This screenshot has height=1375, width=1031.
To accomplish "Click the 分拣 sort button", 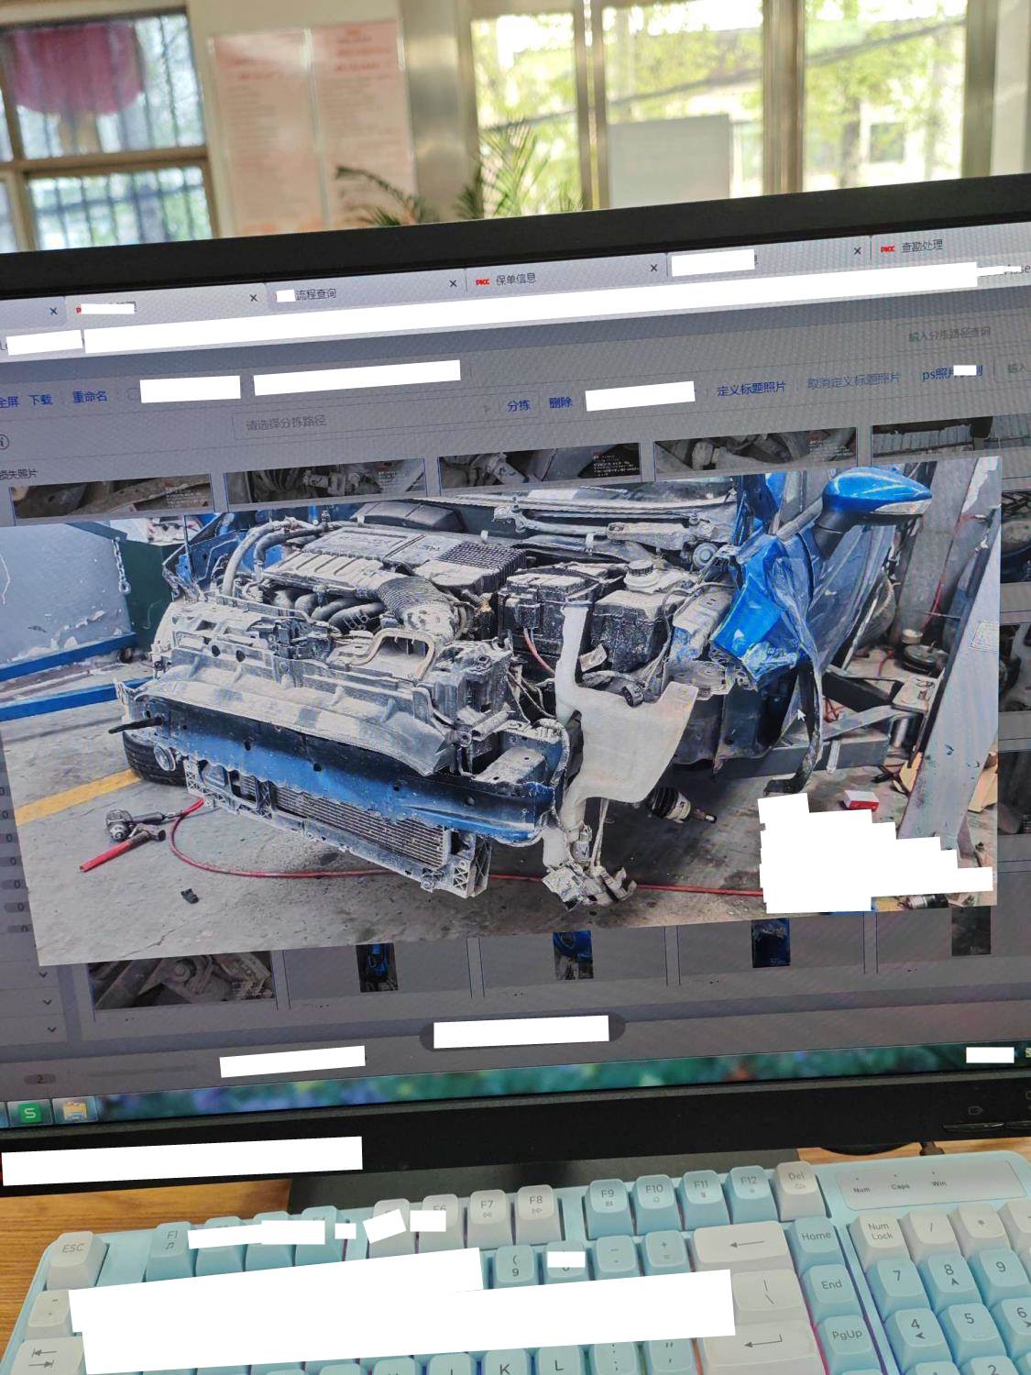I will 519,405.
